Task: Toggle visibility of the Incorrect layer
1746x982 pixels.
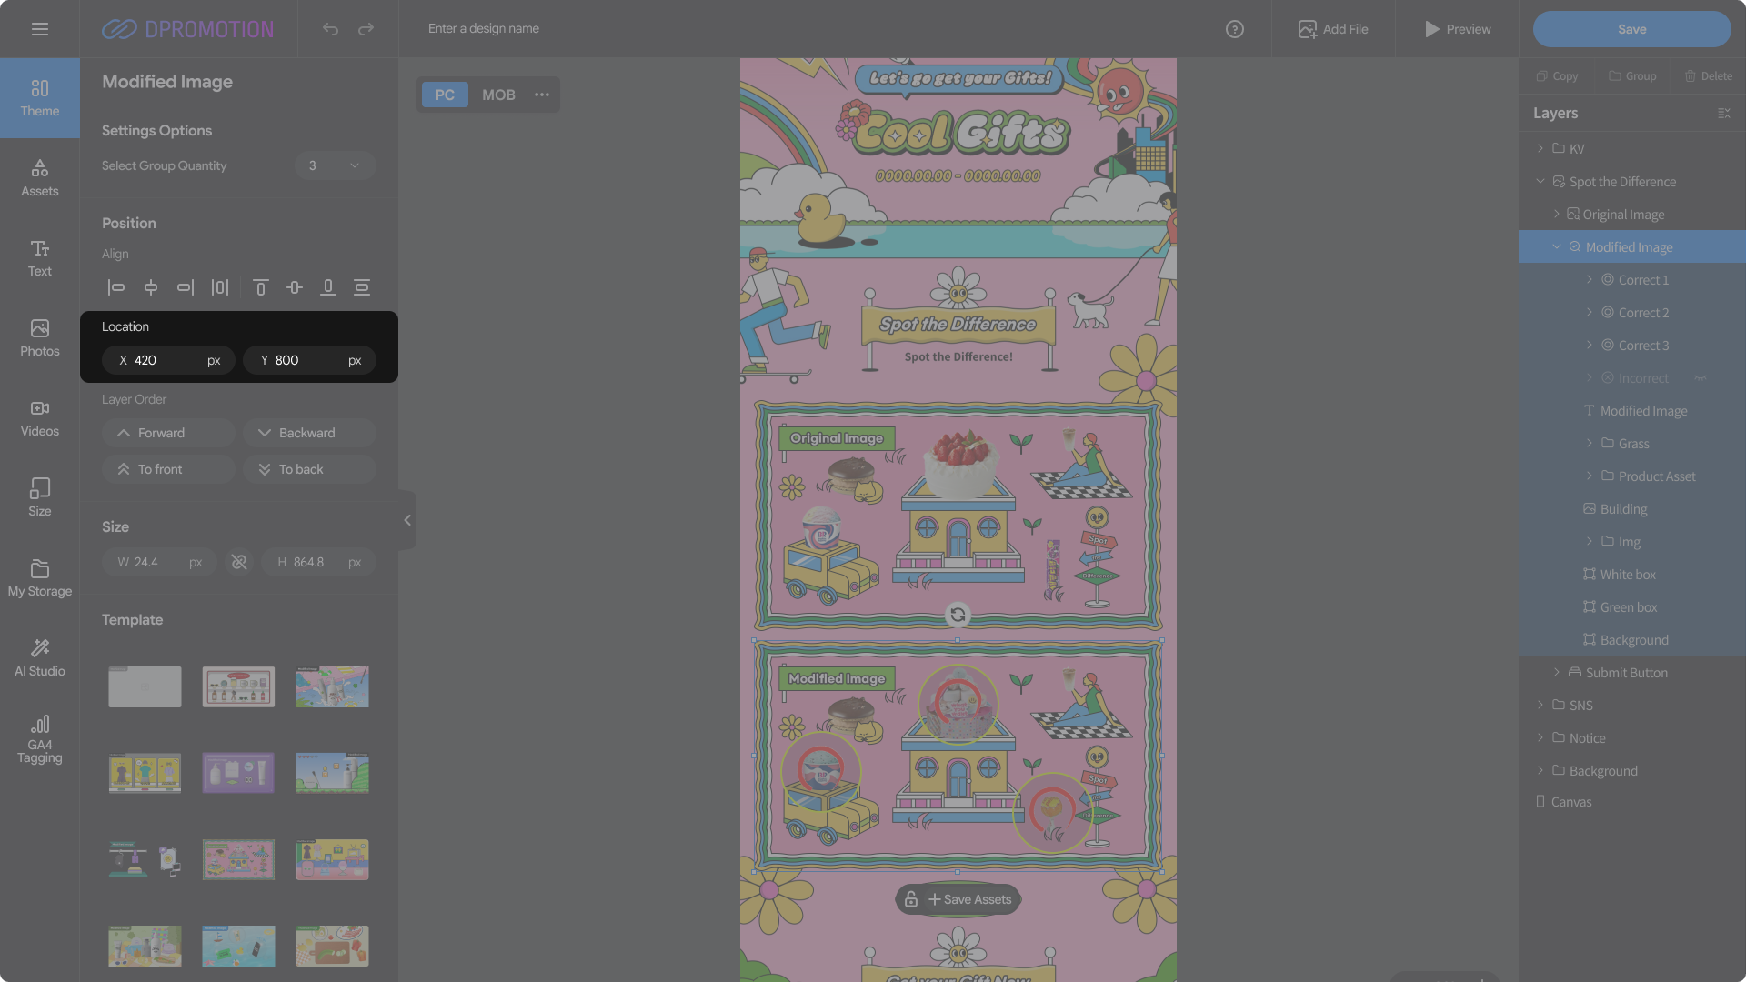Action: tap(1700, 378)
